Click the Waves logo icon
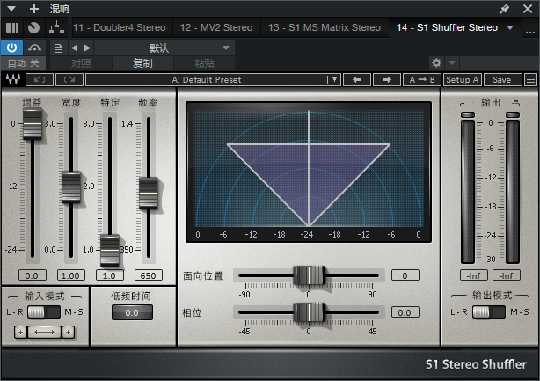 pyautogui.click(x=13, y=79)
